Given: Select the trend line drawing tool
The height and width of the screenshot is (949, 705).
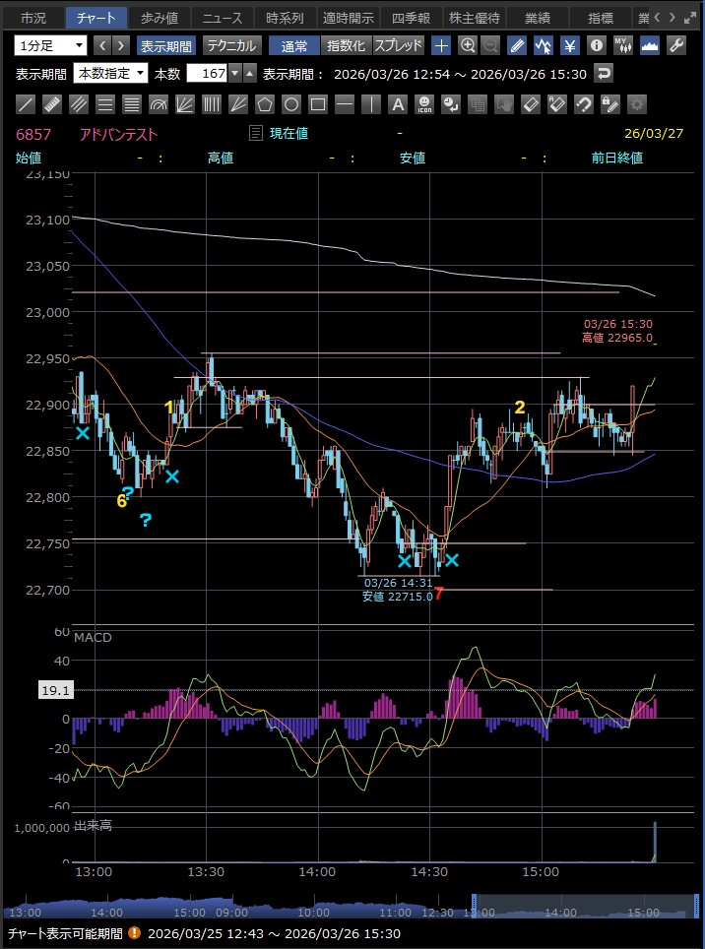Looking at the screenshot, I should [x=27, y=104].
